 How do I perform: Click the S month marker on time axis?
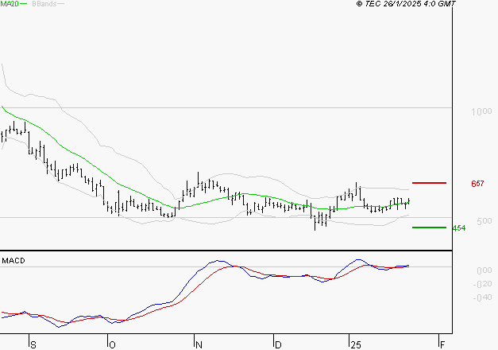[33, 345]
